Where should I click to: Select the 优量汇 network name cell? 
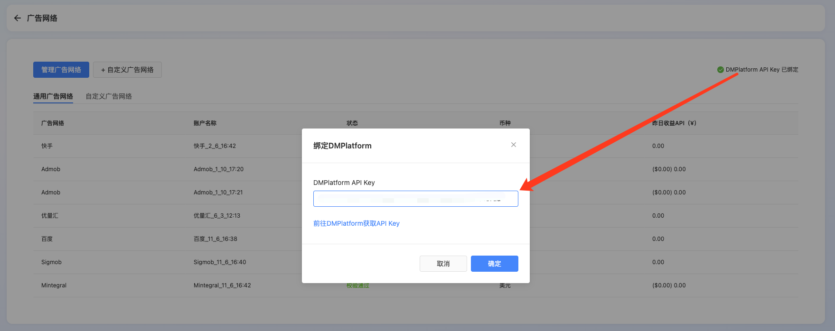(50, 216)
